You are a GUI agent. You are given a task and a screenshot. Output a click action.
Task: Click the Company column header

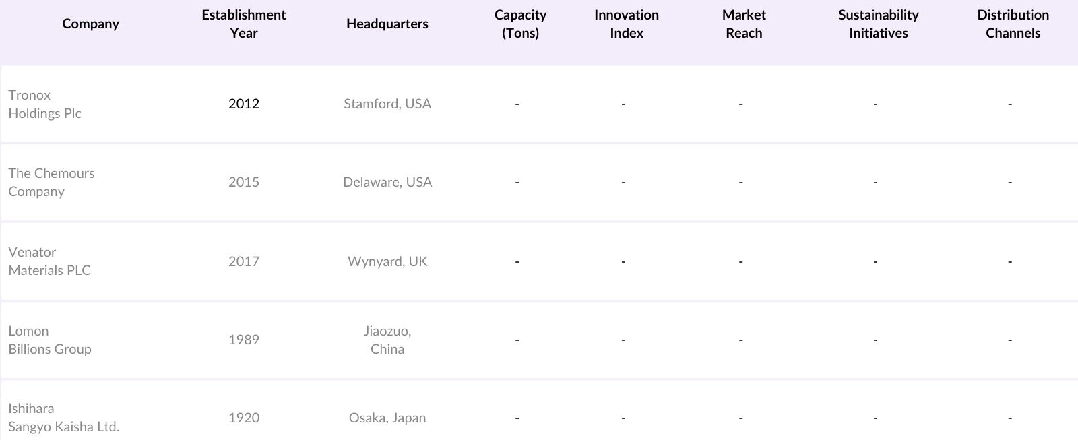point(90,24)
